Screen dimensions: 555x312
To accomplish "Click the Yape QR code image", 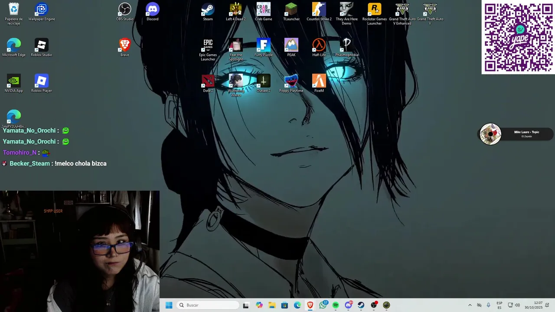I will pyautogui.click(x=518, y=37).
